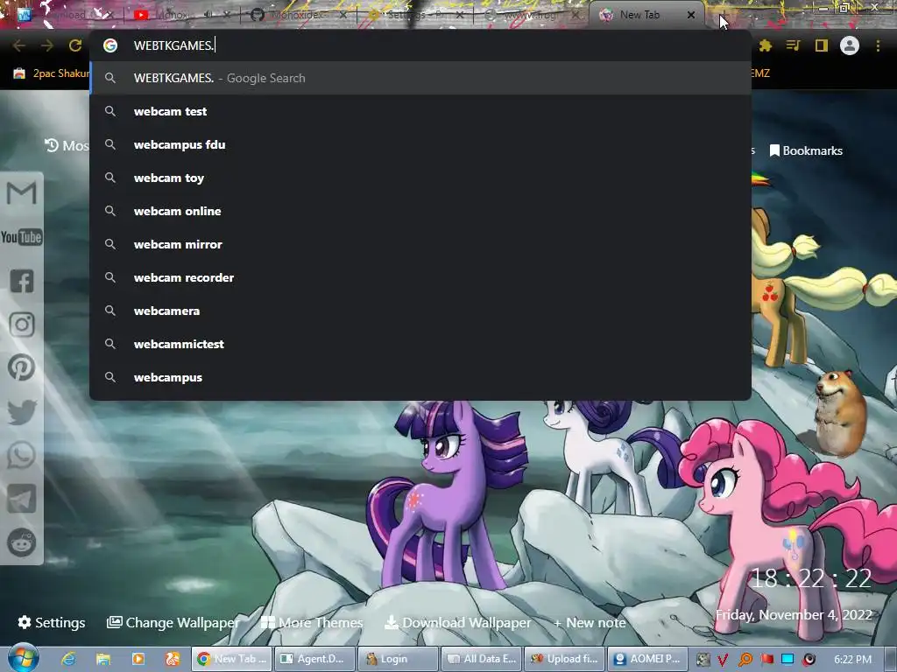This screenshot has width=897, height=672.
Task: Click Download Wallpaper
Action: coord(457,622)
